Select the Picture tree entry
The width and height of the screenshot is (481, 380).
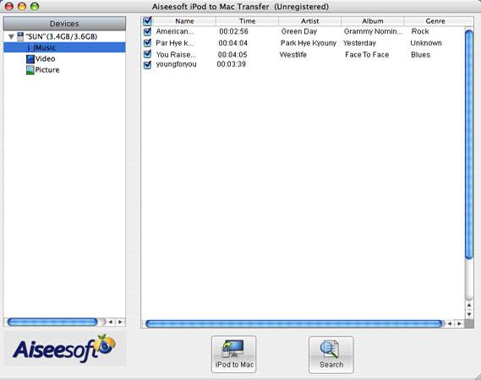(x=47, y=70)
